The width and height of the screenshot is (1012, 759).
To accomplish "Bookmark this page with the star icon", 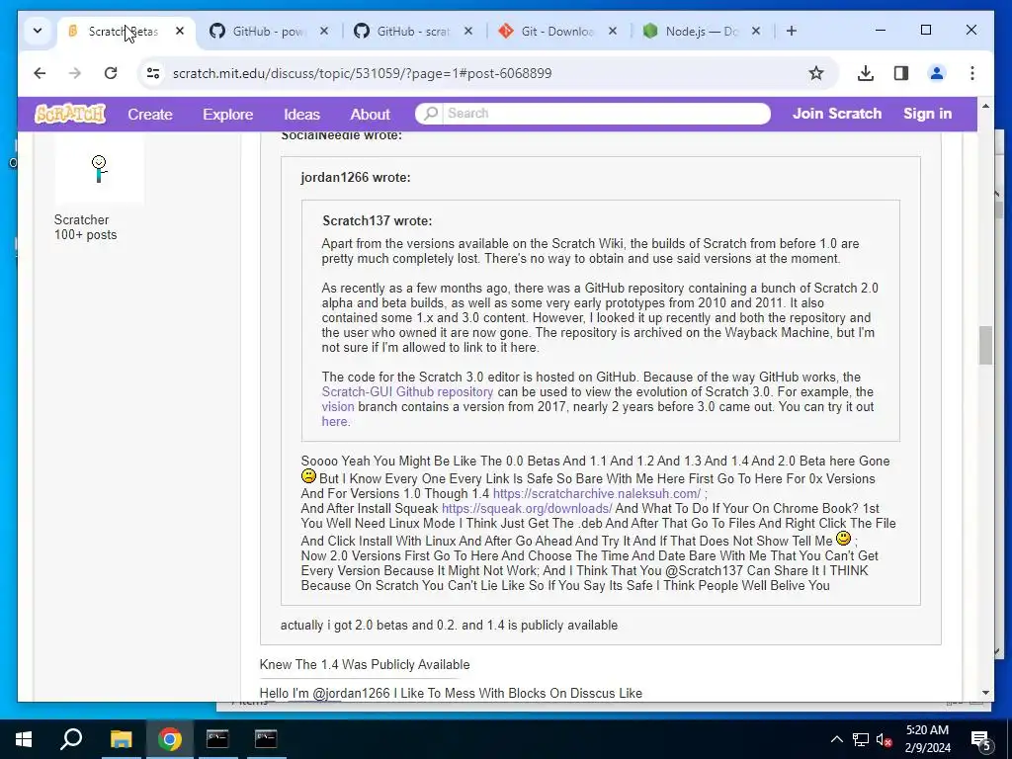I will [x=816, y=73].
